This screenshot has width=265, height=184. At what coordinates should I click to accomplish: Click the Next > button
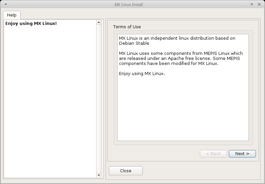pos(242,154)
